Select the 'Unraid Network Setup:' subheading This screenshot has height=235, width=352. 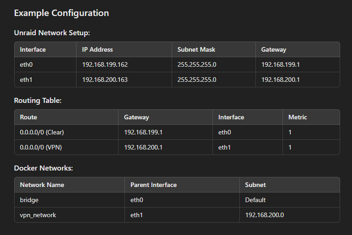pyautogui.click(x=52, y=33)
